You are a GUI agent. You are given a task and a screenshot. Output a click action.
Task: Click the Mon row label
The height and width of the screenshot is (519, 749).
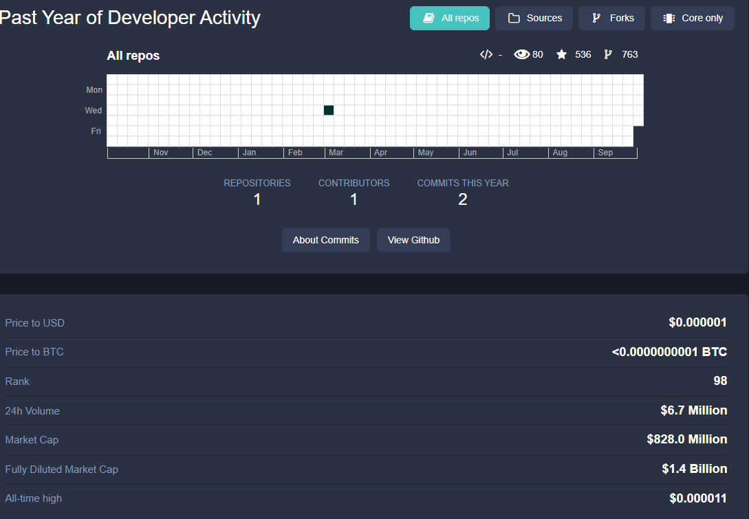[x=94, y=90]
